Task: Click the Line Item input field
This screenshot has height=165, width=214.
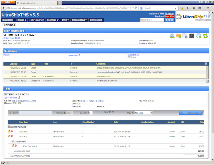Action: pos(35,113)
